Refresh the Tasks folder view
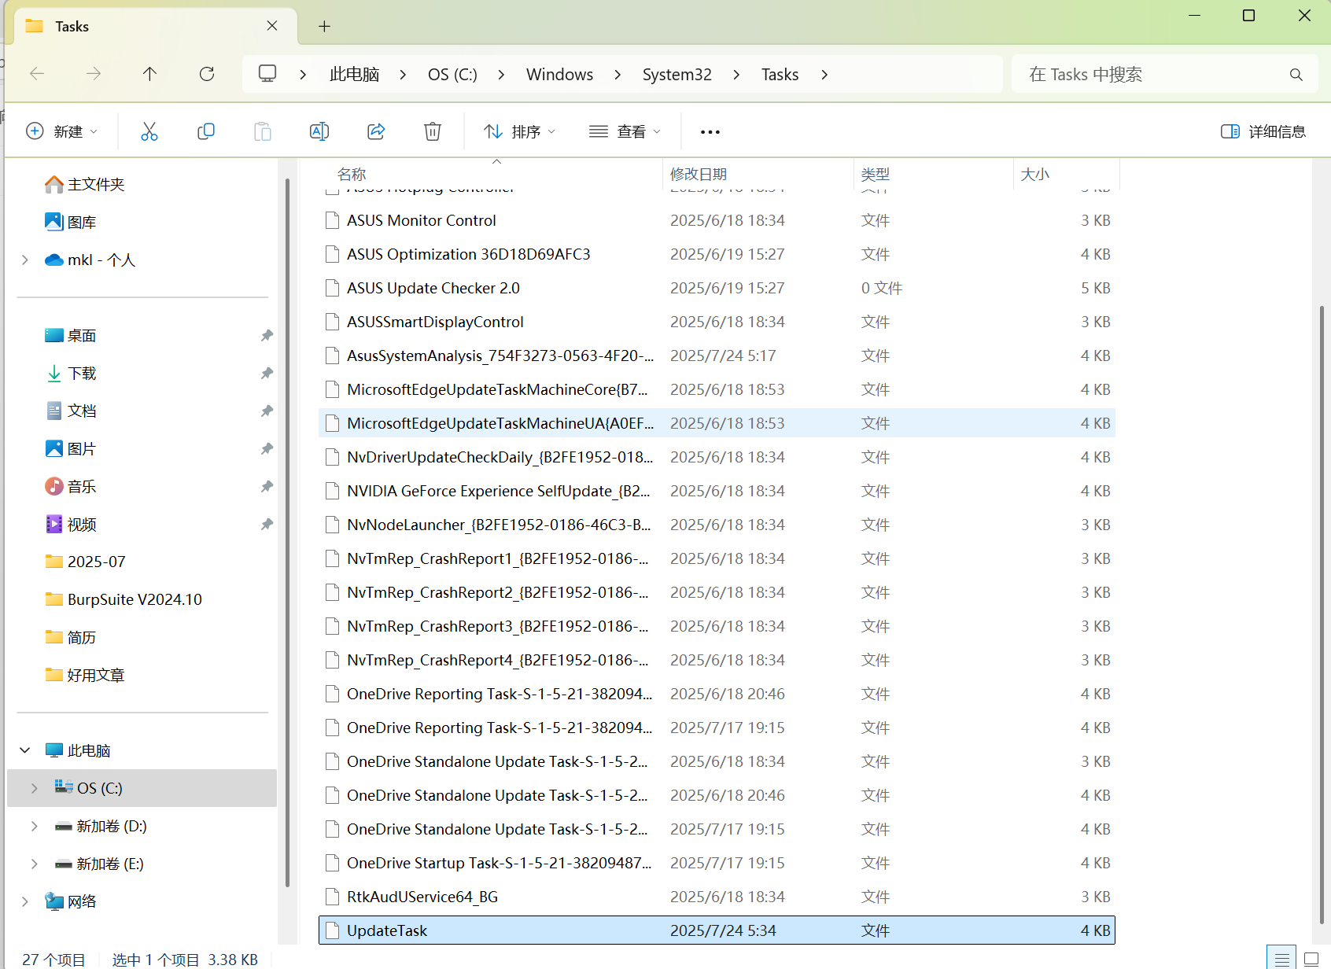The height and width of the screenshot is (969, 1331). pos(207,74)
